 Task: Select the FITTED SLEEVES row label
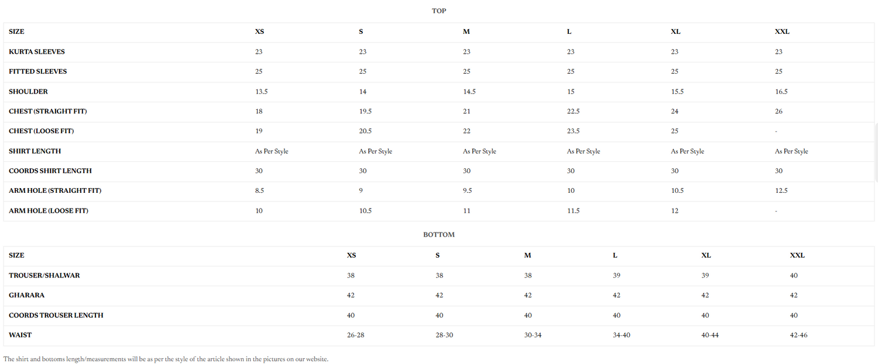click(38, 71)
